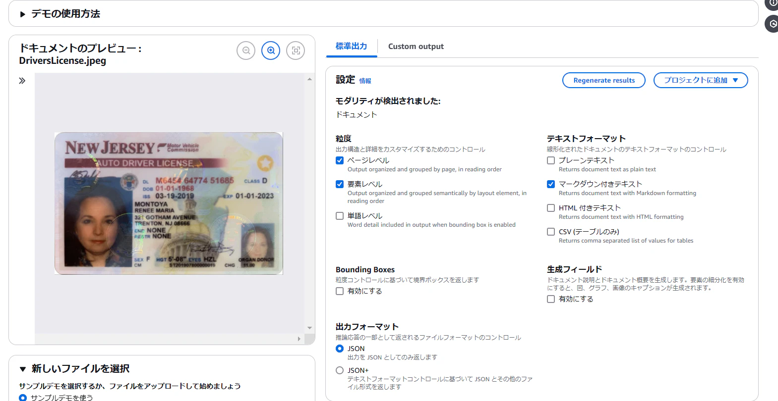Enable the 単語レベル checkbox

coord(340,216)
